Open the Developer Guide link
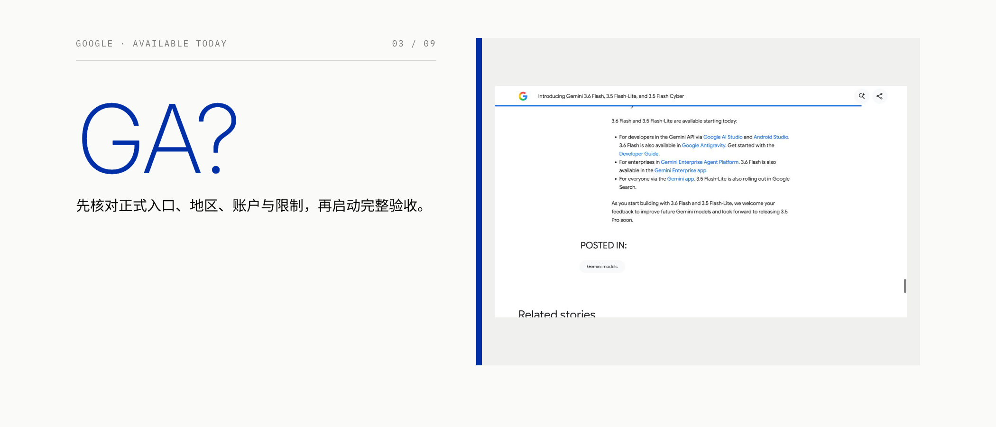Screen dimensions: 996x427 638,154
